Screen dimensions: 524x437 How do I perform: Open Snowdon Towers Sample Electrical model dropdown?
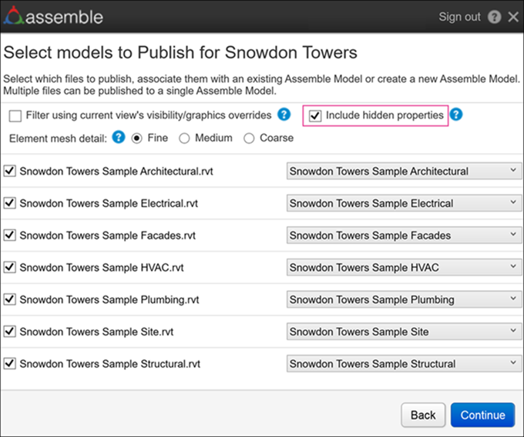pos(403,203)
